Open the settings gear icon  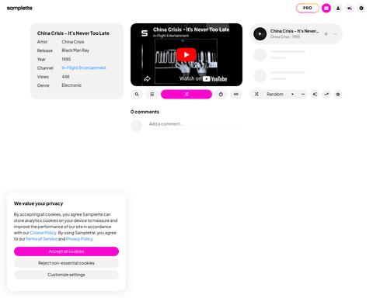click(361, 9)
